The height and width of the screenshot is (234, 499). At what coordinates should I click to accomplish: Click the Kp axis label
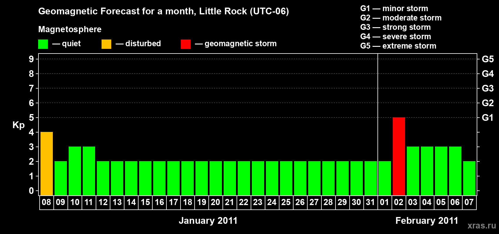18,125
